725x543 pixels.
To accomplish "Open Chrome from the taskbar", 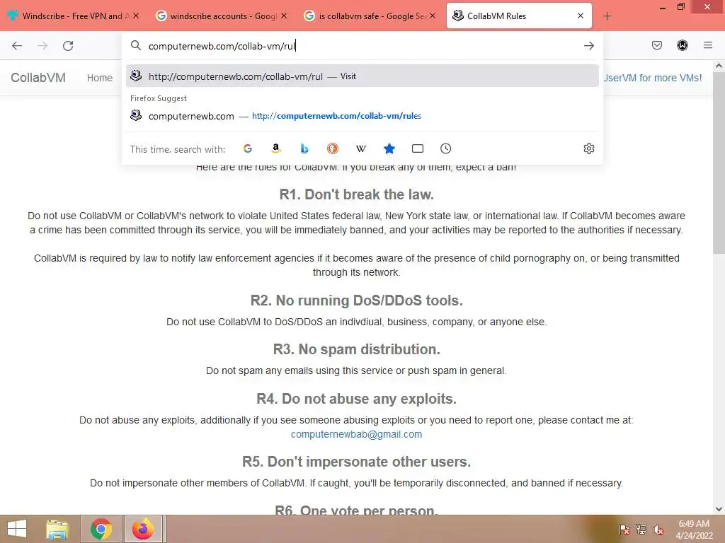I will (x=101, y=529).
